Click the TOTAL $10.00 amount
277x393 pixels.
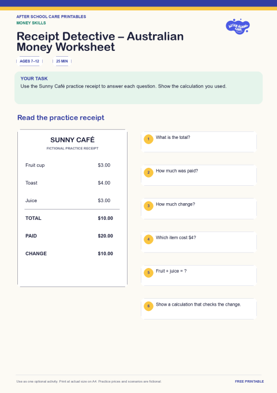105,218
